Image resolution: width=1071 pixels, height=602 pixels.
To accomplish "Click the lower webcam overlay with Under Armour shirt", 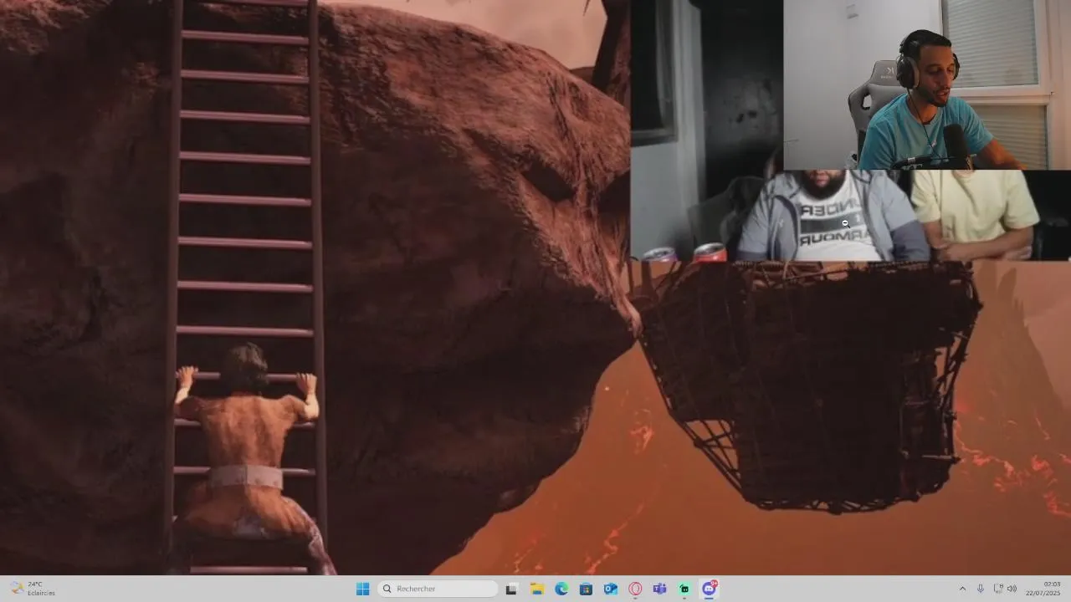I will pyautogui.click(x=851, y=216).
